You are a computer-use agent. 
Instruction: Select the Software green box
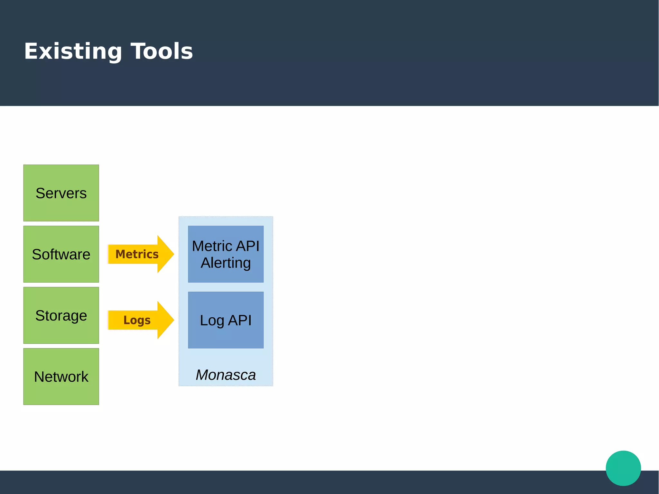61,254
